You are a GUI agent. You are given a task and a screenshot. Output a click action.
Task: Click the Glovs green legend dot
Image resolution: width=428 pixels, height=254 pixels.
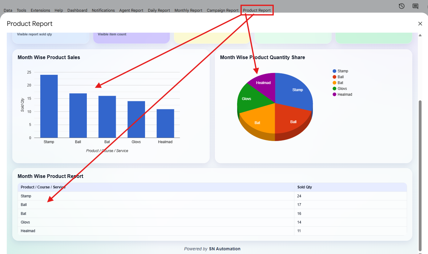(x=334, y=89)
